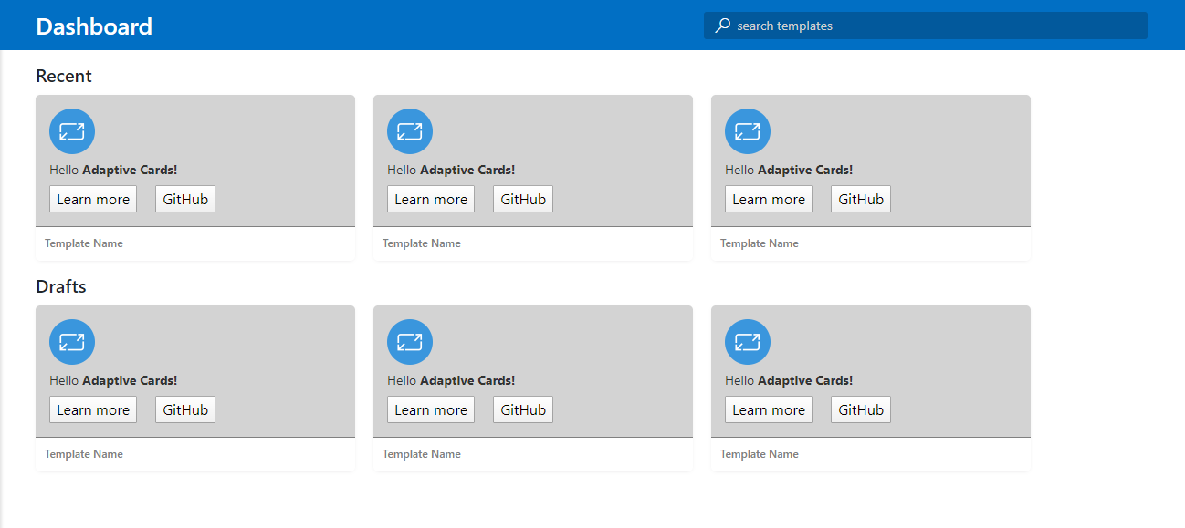This screenshot has height=528, width=1185.
Task: Select Template Name under third Drafts card
Action: [x=760, y=454]
